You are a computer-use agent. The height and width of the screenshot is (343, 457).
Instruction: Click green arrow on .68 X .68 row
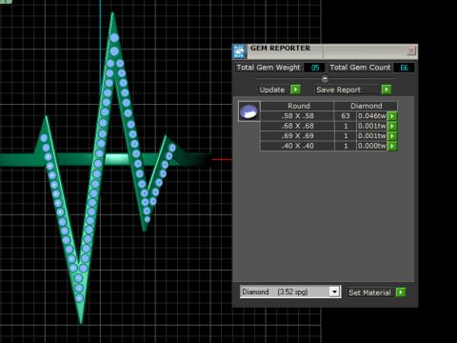[392, 126]
